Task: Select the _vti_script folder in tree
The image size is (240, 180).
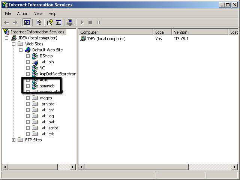Action: [x=49, y=128]
